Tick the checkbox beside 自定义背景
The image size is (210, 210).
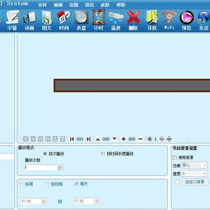coord(177,182)
